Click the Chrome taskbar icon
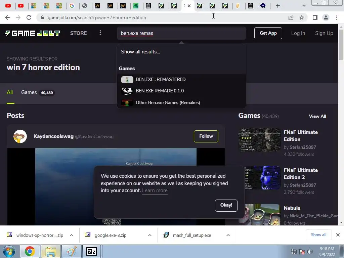 (x=30, y=251)
